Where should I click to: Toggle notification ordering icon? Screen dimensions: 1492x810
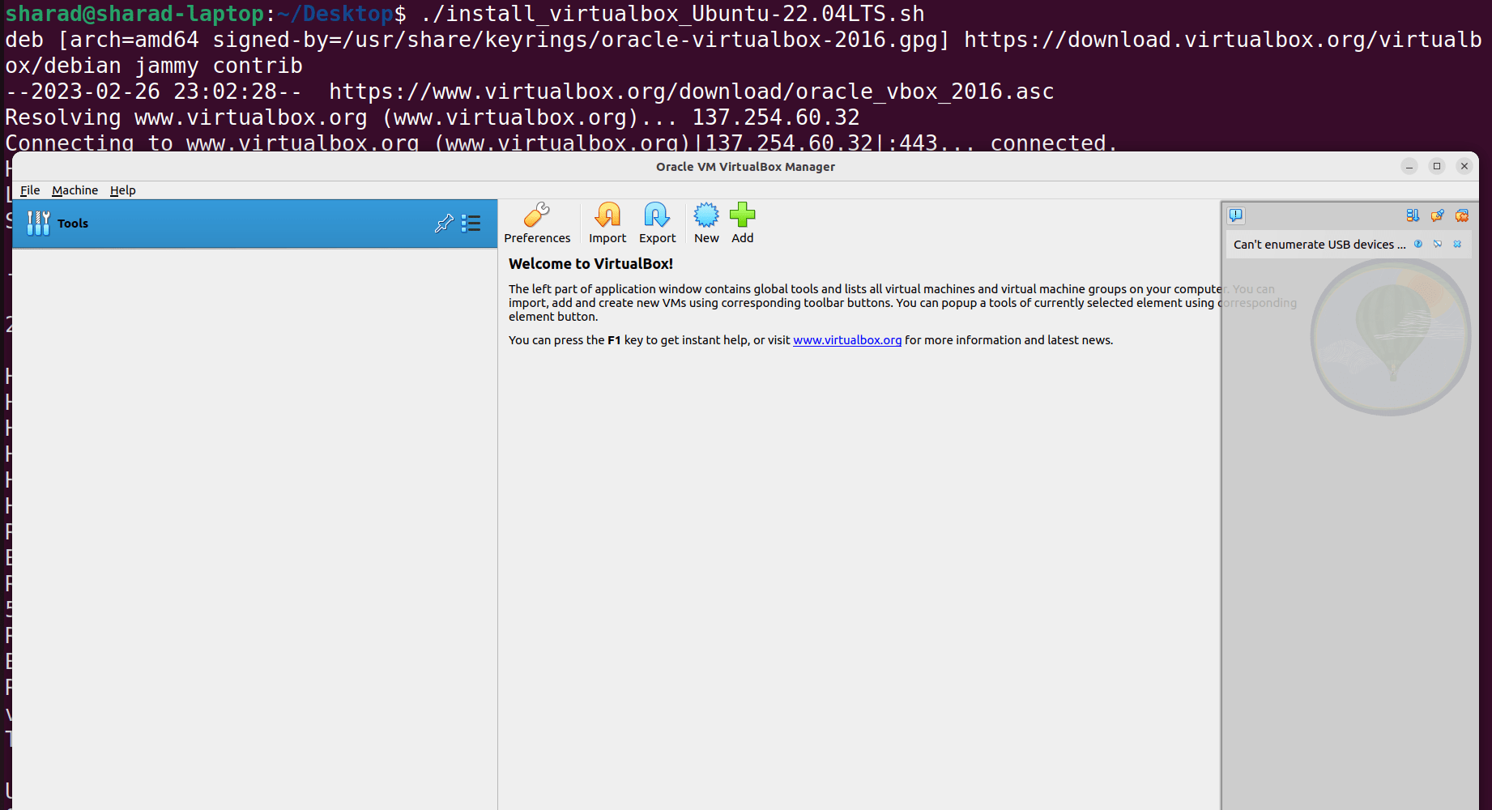pyautogui.click(x=1413, y=215)
